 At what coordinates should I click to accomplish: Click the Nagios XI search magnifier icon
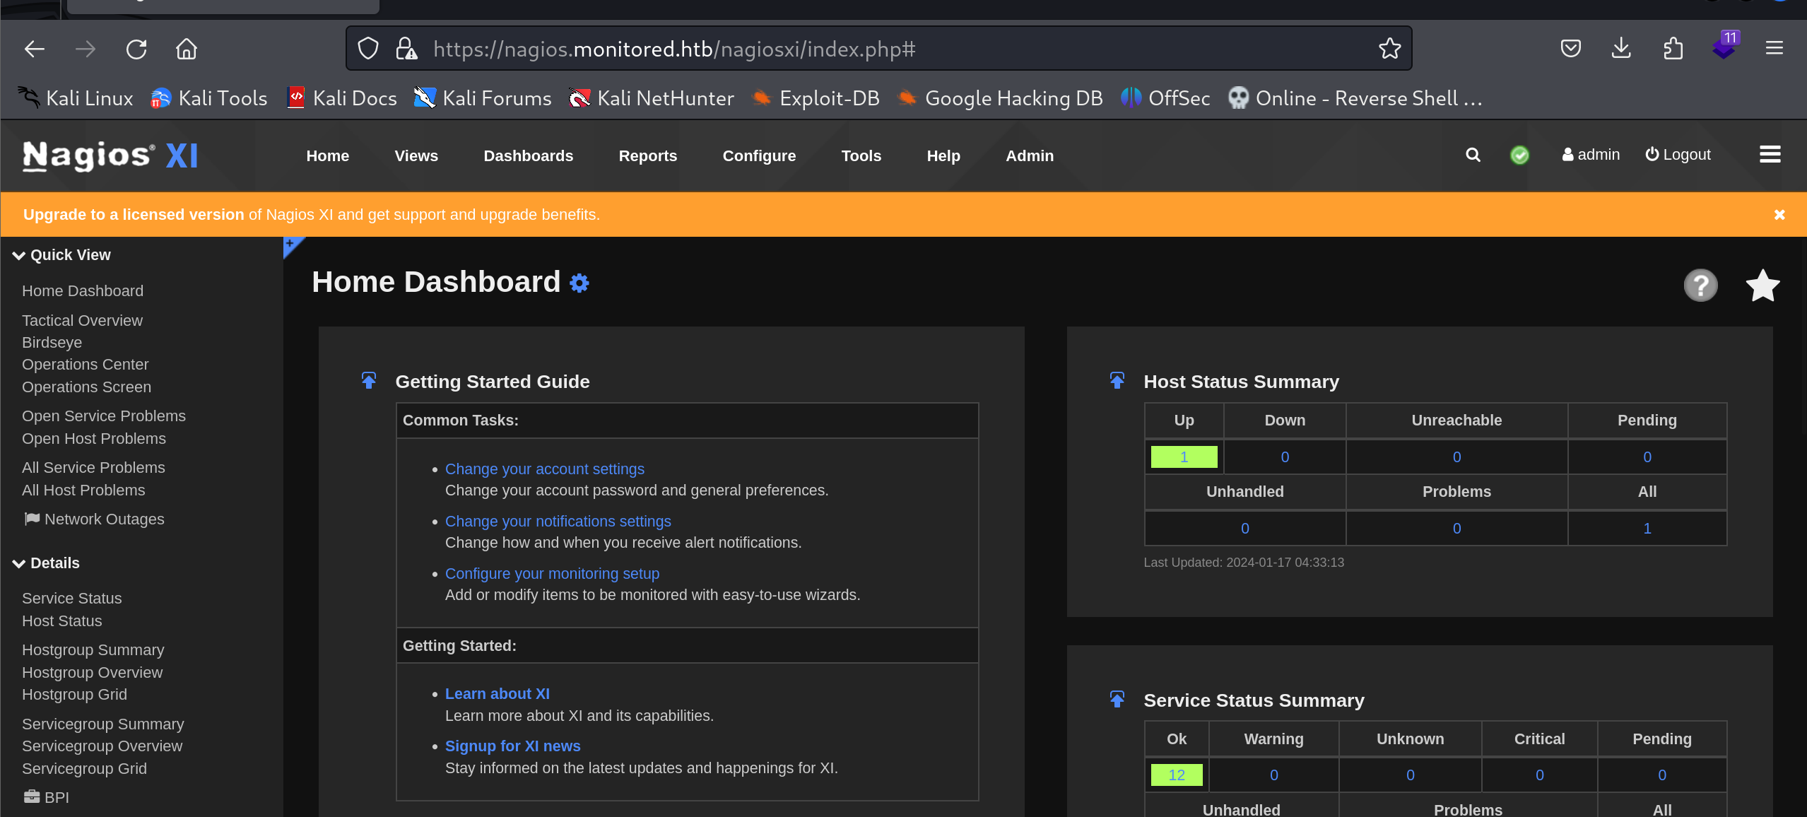1473,155
